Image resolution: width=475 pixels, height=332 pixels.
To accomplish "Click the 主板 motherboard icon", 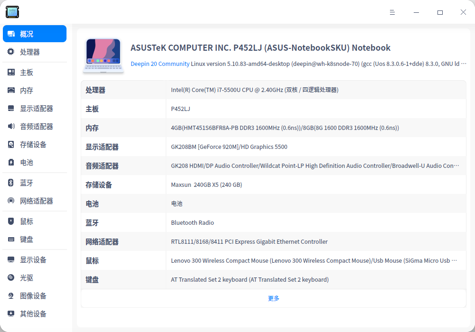I will [x=11, y=72].
